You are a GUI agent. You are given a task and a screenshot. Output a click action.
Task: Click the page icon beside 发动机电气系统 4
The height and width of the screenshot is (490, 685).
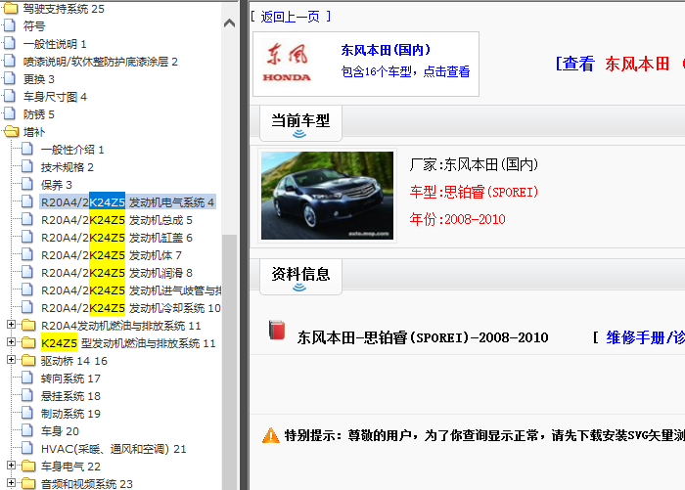click(x=27, y=201)
